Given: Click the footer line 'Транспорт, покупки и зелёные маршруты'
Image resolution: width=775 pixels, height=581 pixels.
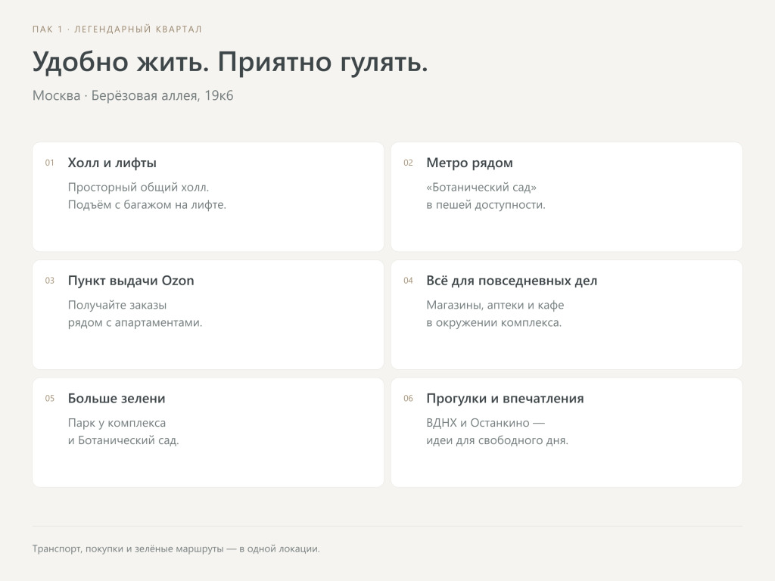Looking at the screenshot, I should click(x=128, y=549).
